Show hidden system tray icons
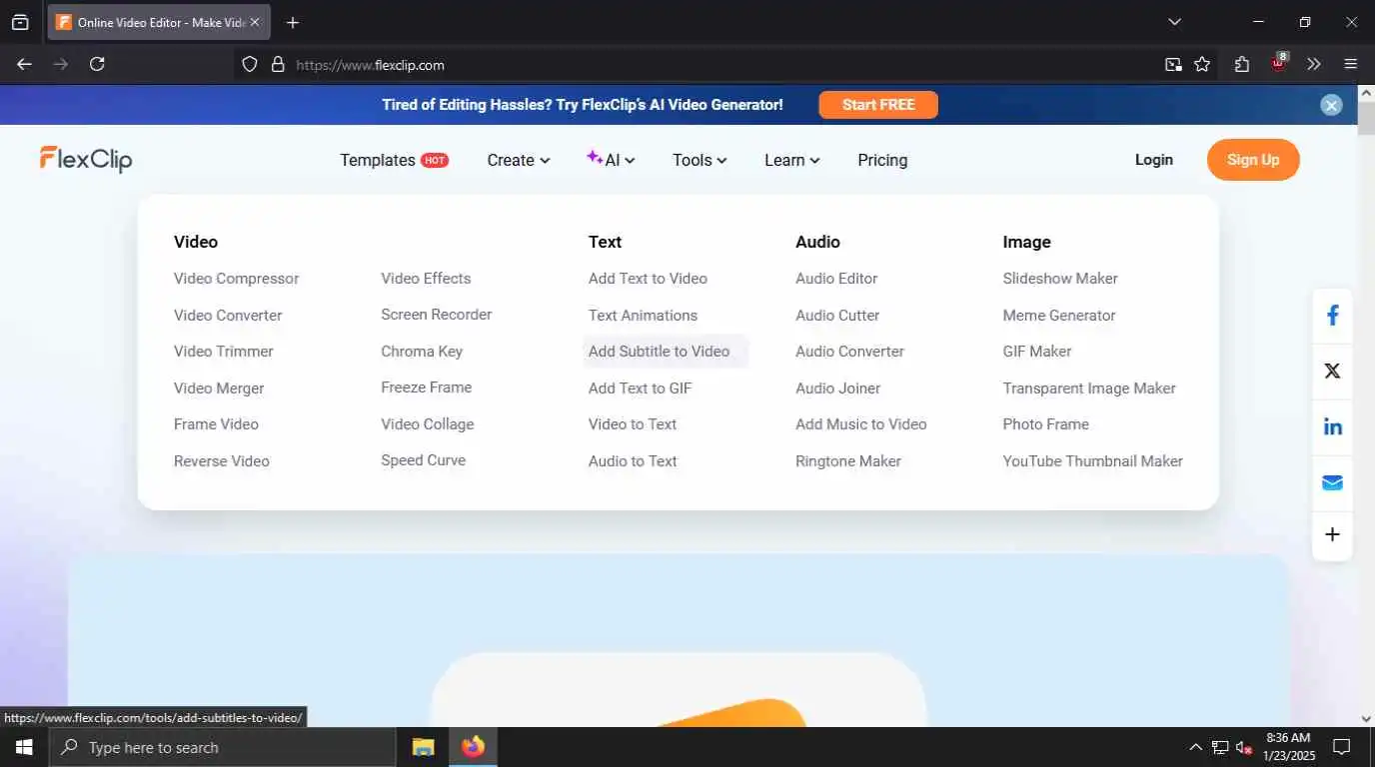Viewport: 1375px width, 767px height. click(1195, 747)
